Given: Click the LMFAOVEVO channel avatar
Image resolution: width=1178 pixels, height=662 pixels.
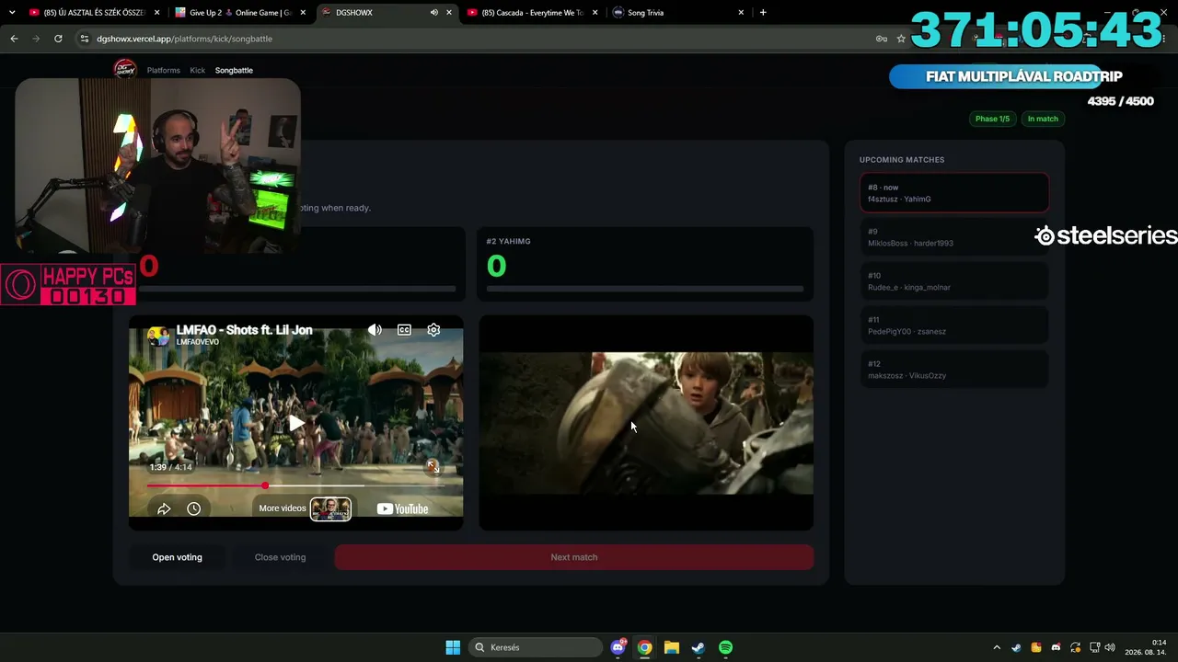Looking at the screenshot, I should point(158,336).
